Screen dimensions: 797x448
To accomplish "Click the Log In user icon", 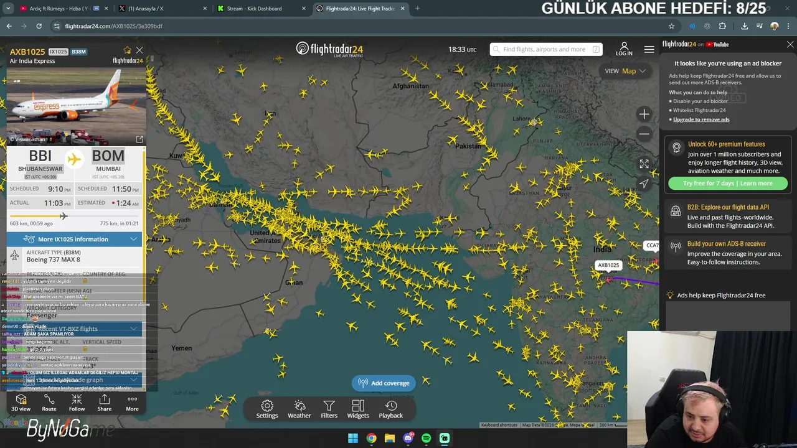I will pyautogui.click(x=624, y=49).
